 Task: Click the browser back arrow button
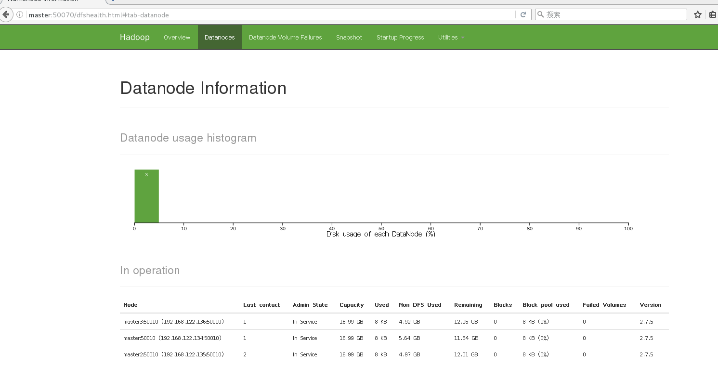[x=6, y=14]
